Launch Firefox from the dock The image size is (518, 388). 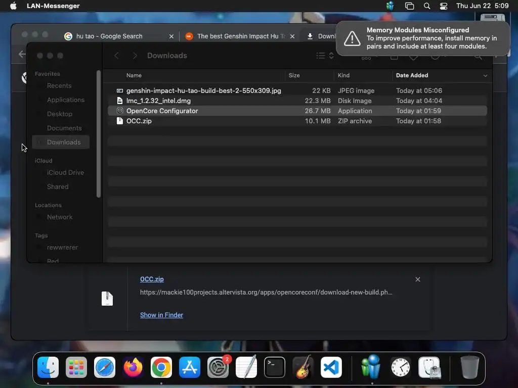tap(133, 367)
